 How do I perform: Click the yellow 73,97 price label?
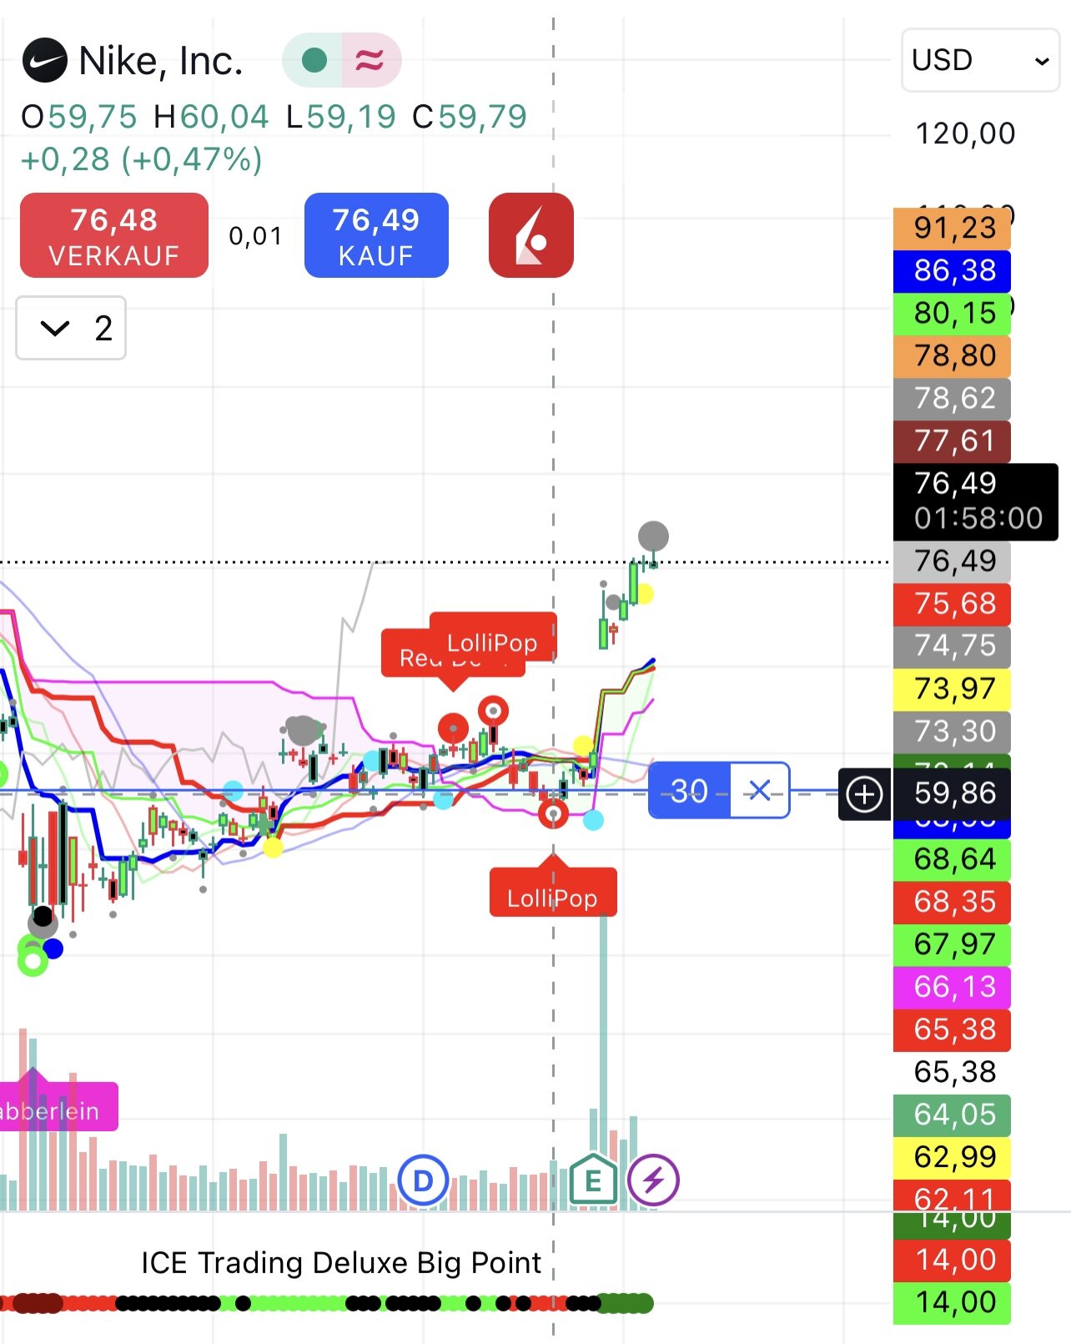952,688
